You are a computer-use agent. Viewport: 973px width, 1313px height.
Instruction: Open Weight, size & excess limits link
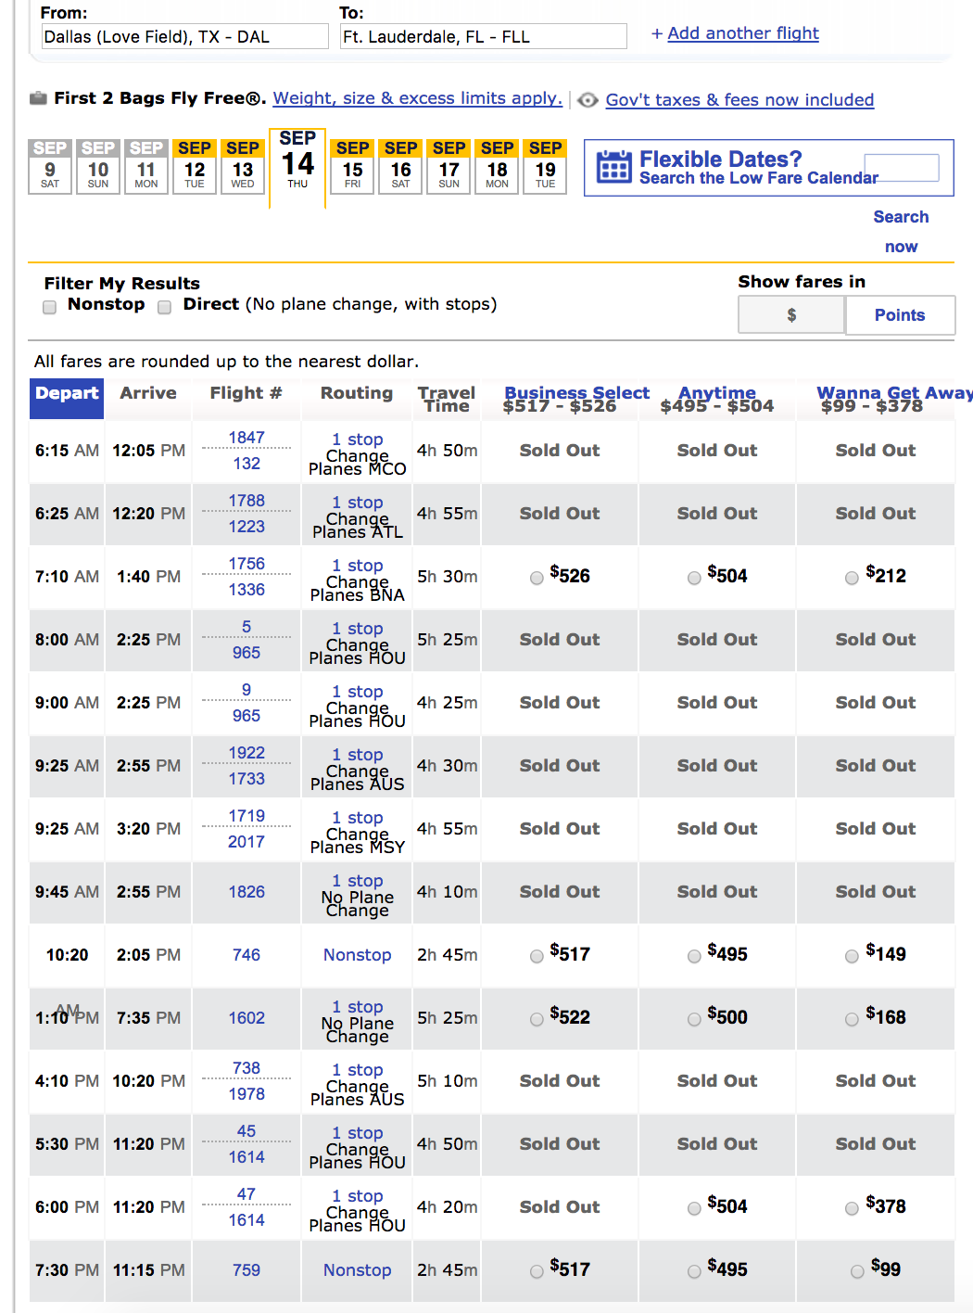[417, 98]
